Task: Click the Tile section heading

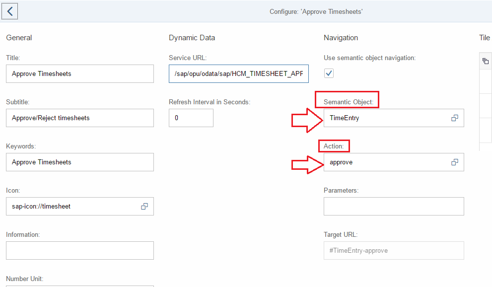Action: coord(485,38)
